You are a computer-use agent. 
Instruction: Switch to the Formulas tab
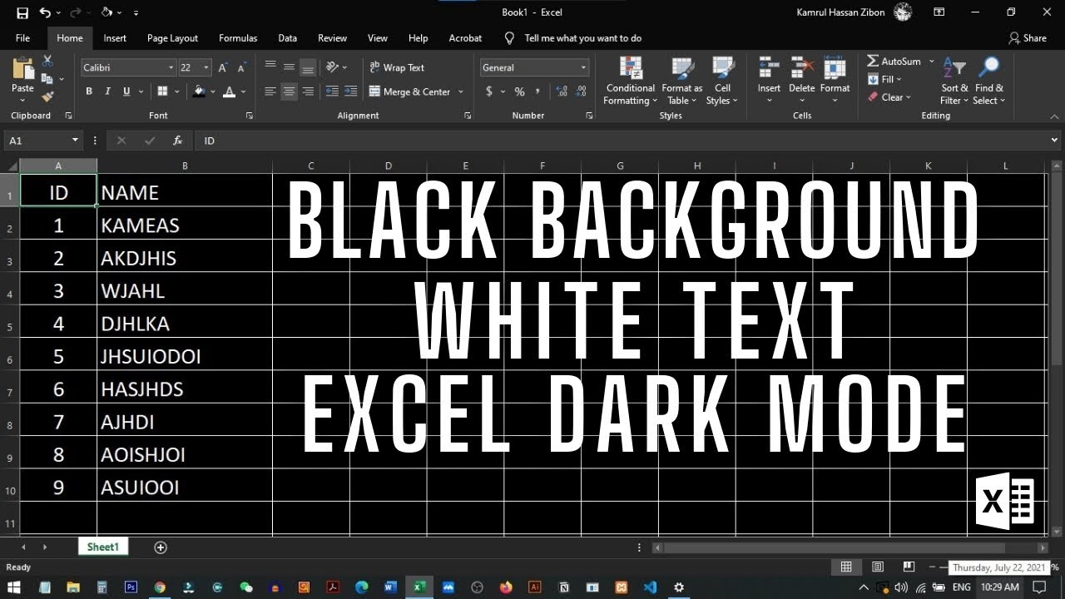[x=238, y=38]
